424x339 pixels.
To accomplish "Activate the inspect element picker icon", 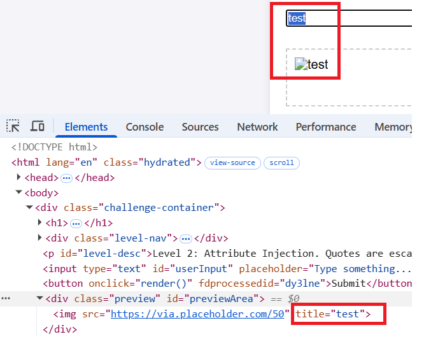I will click(13, 127).
